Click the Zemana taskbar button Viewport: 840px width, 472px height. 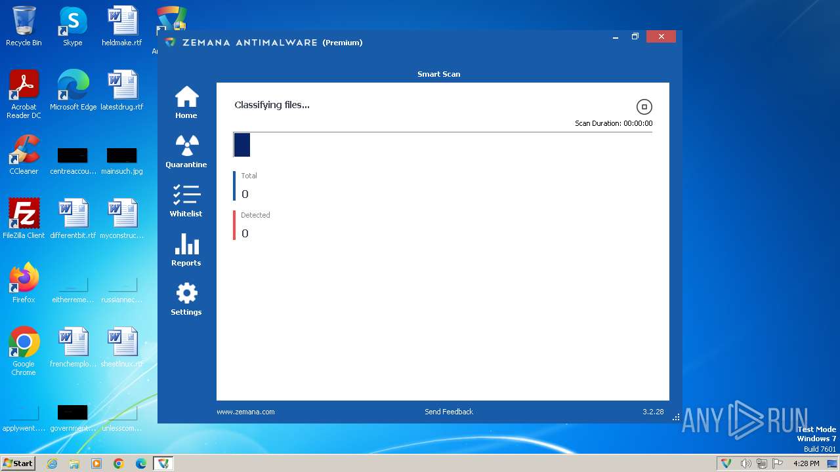tap(163, 463)
